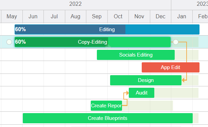Click the arrowhead pointing into Audit bar

point(127,93)
